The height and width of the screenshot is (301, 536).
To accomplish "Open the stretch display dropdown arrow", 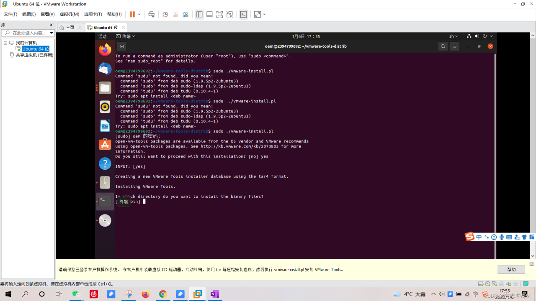I will coord(264,14).
